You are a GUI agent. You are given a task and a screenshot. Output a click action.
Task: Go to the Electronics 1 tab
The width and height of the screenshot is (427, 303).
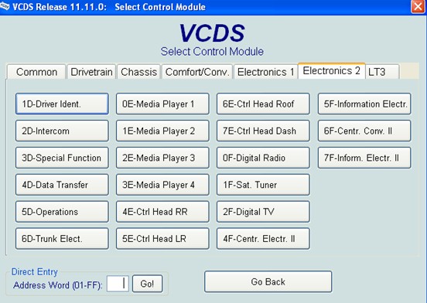point(266,72)
